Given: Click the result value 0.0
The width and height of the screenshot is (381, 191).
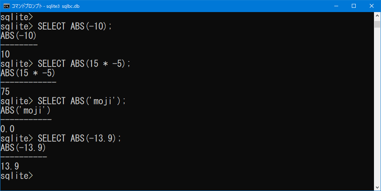Looking at the screenshot, I should (x=7, y=129).
